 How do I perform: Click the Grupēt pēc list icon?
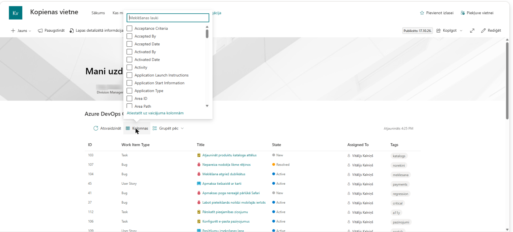coord(155,128)
